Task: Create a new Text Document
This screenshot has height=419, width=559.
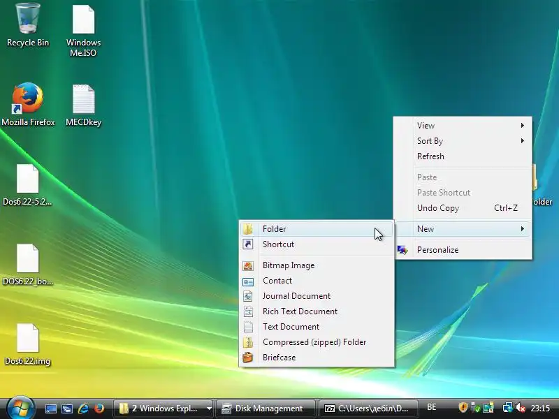Action: pos(317,326)
